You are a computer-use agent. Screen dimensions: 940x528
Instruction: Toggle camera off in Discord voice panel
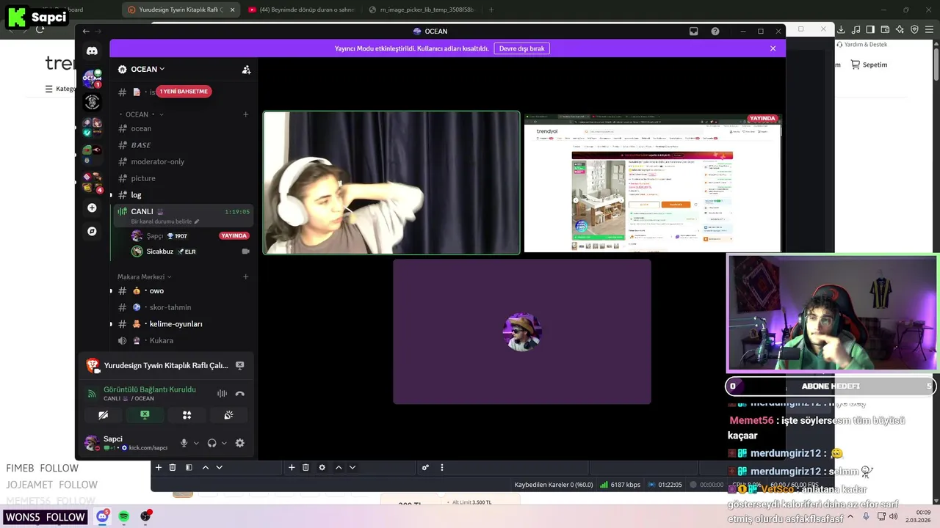pyautogui.click(x=103, y=415)
